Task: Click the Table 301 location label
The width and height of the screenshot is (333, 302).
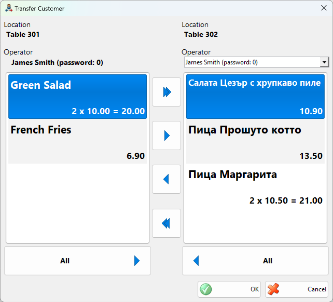Action: click(23, 34)
